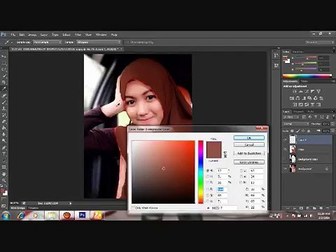Select the Pen tool
Image resolution: width=336 pixels, height=252 pixels.
coord(4,148)
